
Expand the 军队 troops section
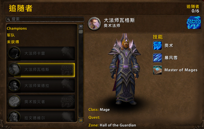pos(11,35)
